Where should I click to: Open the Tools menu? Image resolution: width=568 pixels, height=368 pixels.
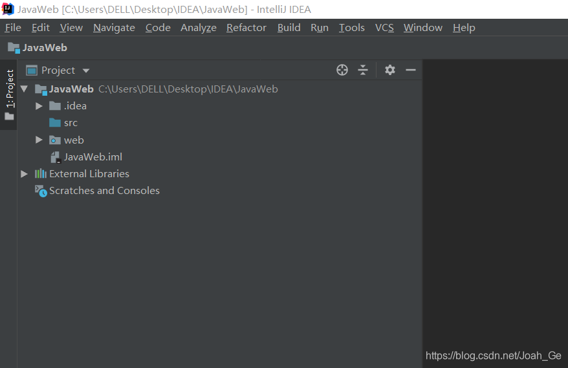352,28
